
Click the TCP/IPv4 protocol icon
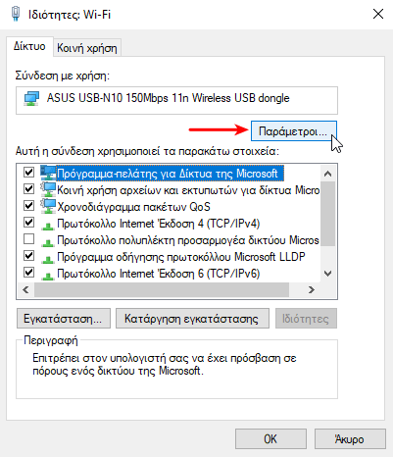pos(48,226)
